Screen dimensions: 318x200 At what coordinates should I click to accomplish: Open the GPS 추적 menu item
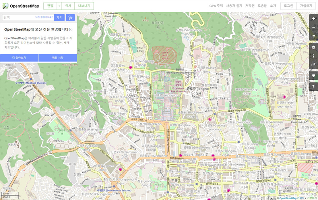pos(216,6)
